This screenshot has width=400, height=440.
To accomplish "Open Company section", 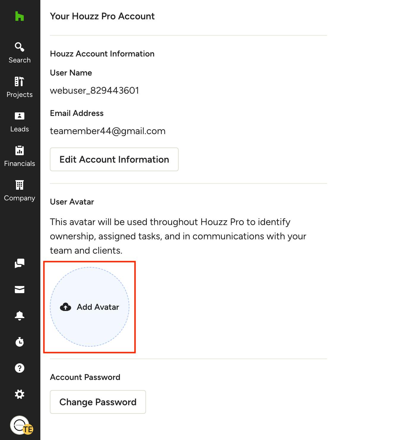I will (20, 191).
